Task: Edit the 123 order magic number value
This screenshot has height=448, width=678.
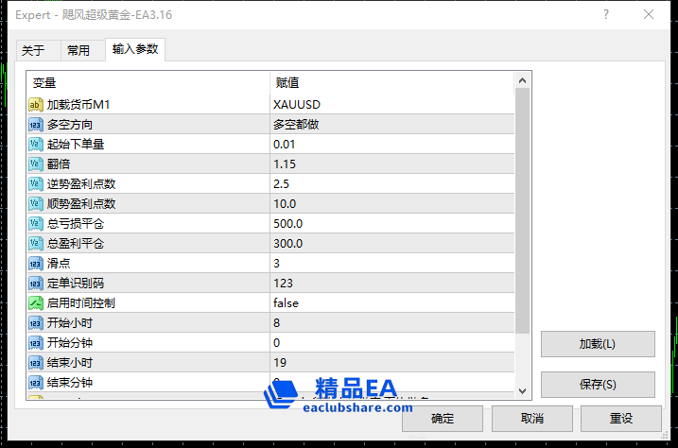Action: pos(392,284)
